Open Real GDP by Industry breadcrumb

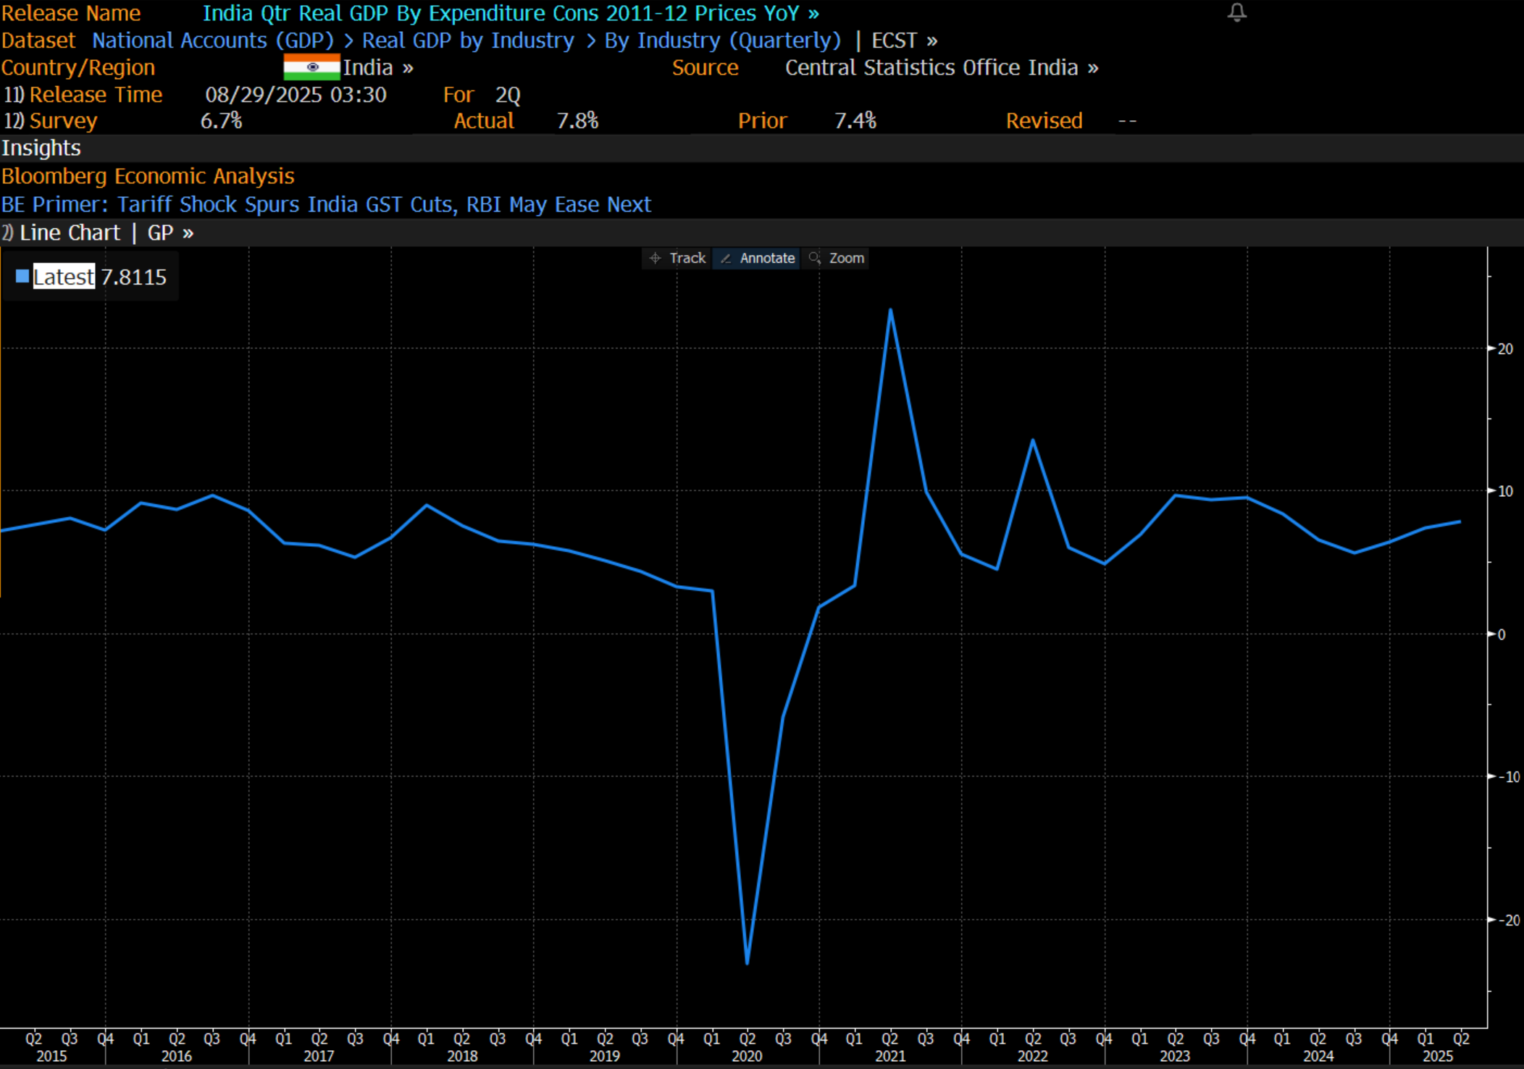(x=468, y=41)
